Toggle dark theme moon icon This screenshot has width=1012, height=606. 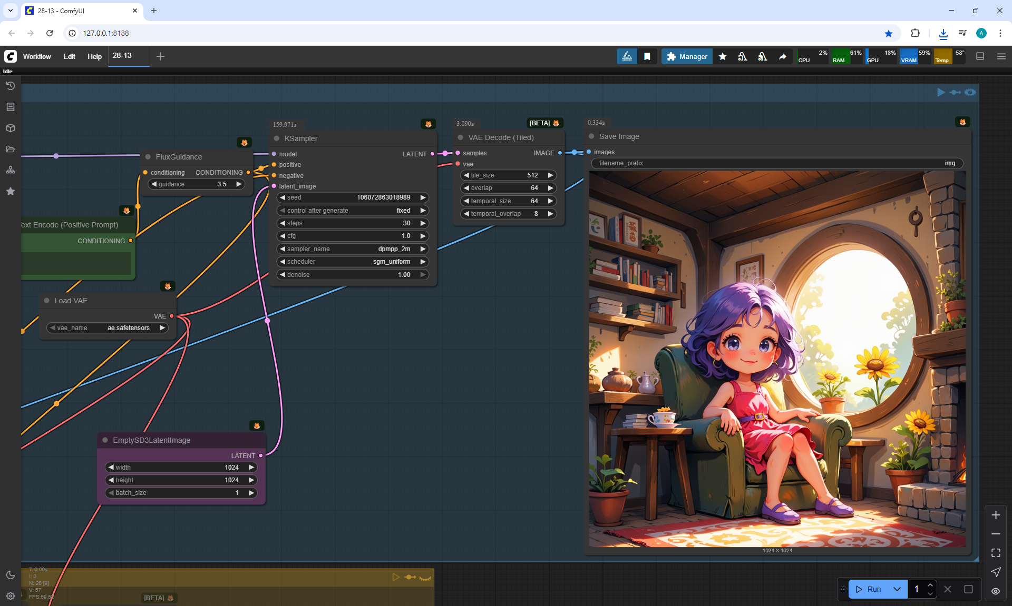point(10,575)
